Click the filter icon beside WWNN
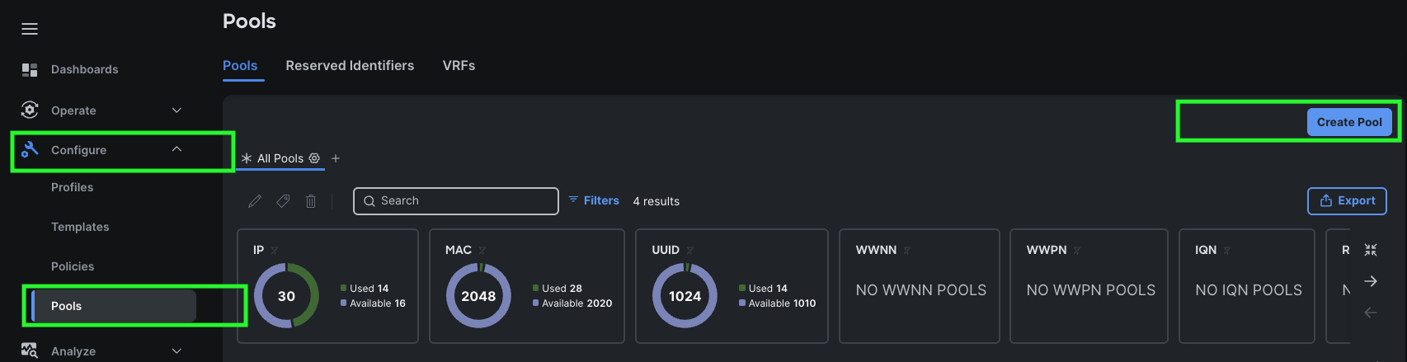The height and width of the screenshot is (362, 1407). coord(906,251)
